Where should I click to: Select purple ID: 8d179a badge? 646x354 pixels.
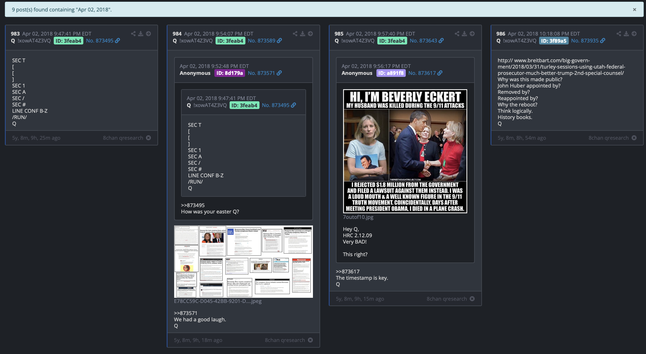pyautogui.click(x=230, y=73)
